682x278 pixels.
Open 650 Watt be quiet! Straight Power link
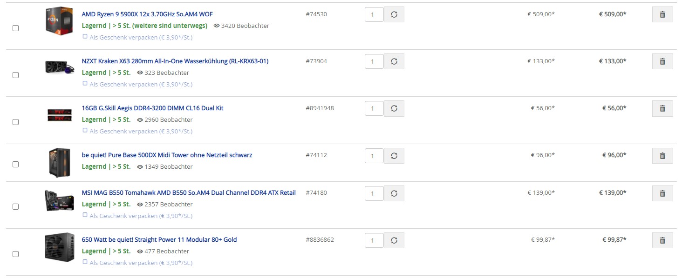coord(159,239)
